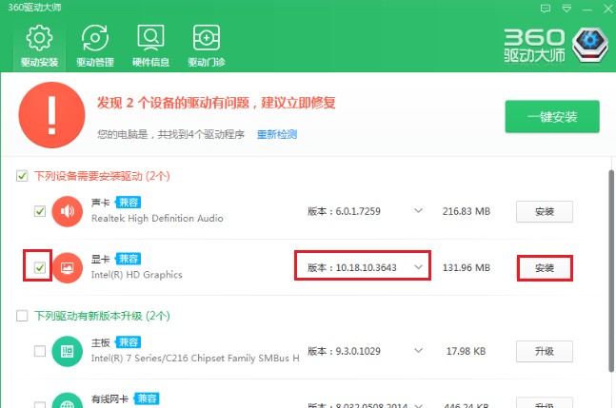616x408 pixels.
Task: Click the 兼容 tag beside 声卡
Action: [129, 203]
